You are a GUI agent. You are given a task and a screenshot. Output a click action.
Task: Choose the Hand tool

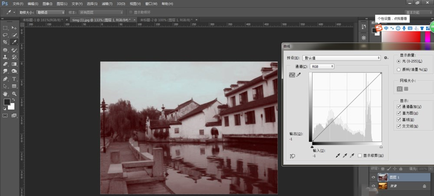[5, 93]
